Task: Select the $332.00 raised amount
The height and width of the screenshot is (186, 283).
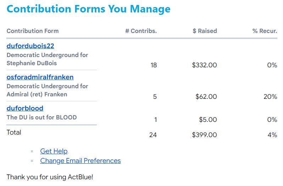Action: point(205,65)
